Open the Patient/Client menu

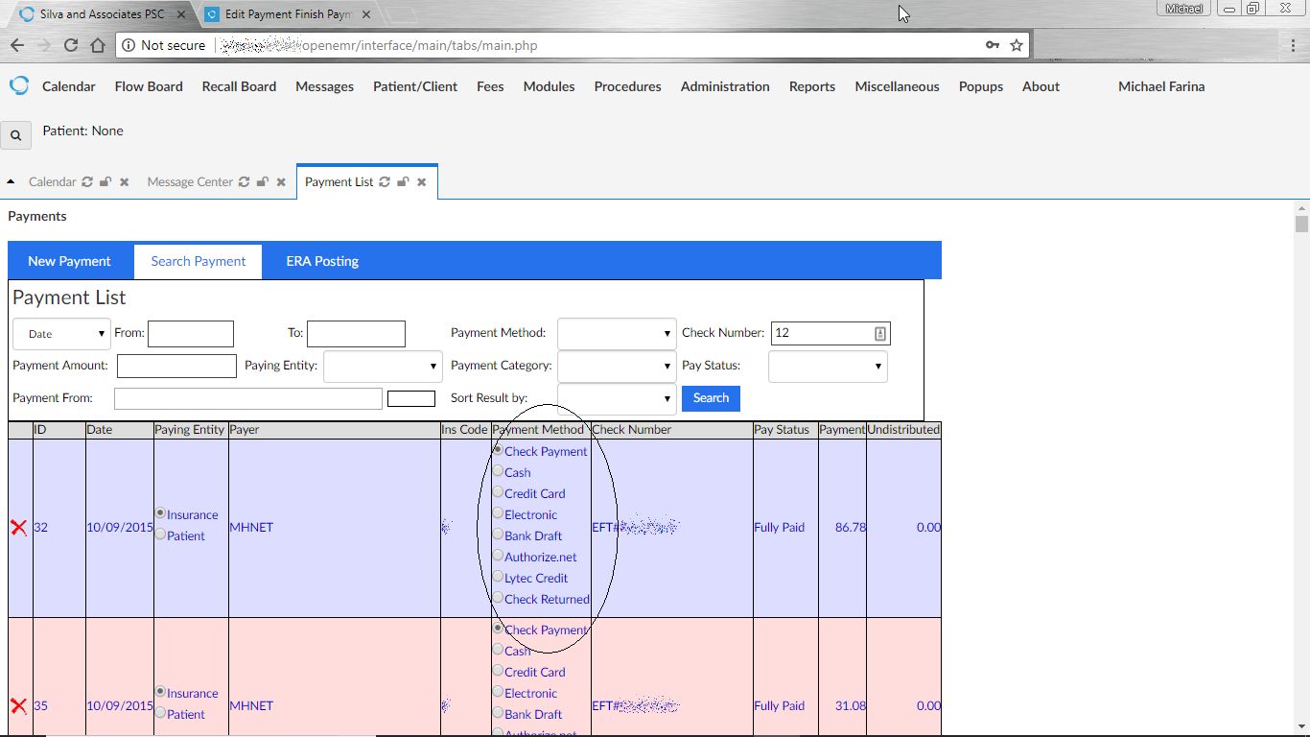click(x=415, y=86)
